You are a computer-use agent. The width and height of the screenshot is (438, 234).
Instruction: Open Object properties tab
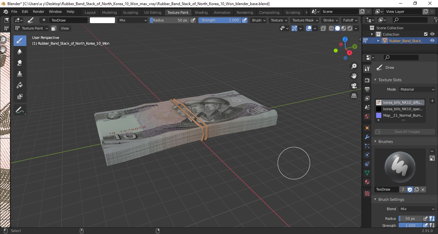point(367,128)
